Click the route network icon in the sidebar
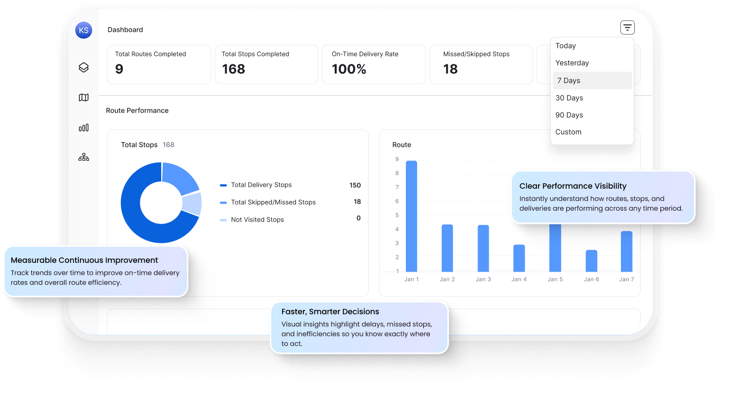Image resolution: width=733 pixels, height=401 pixels. [83, 157]
